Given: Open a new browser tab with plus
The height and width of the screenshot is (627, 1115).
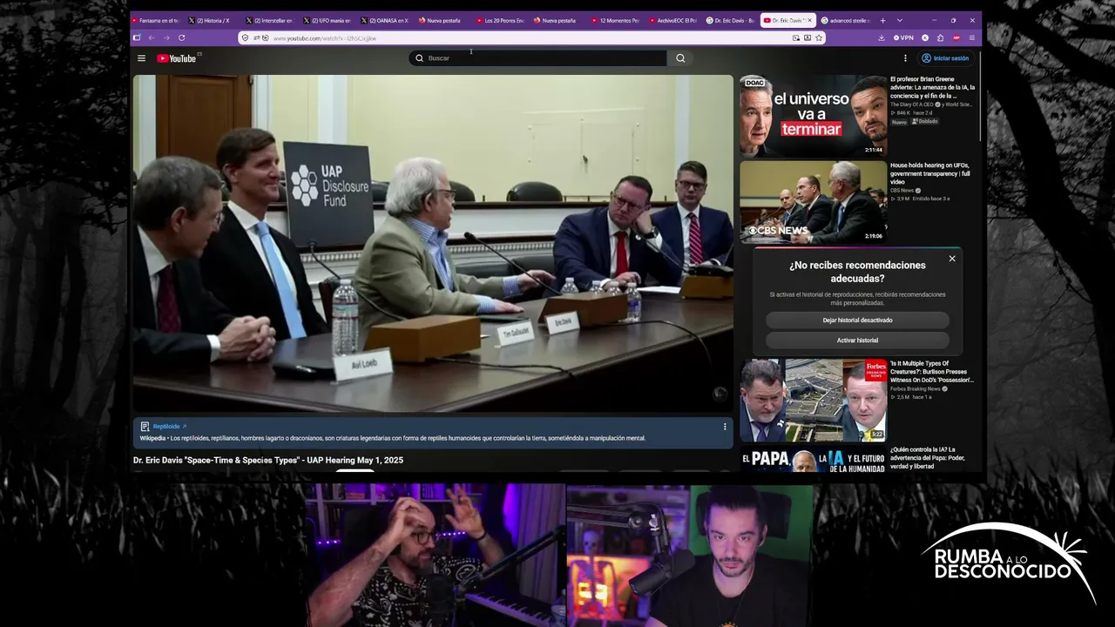Looking at the screenshot, I should coord(882,20).
